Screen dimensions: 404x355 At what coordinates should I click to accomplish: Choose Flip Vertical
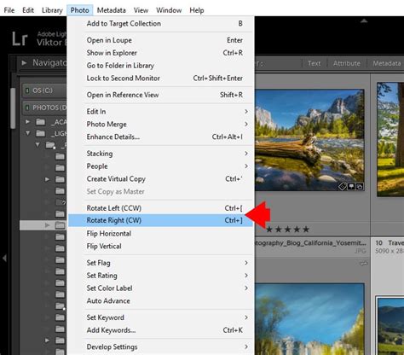coord(160,246)
